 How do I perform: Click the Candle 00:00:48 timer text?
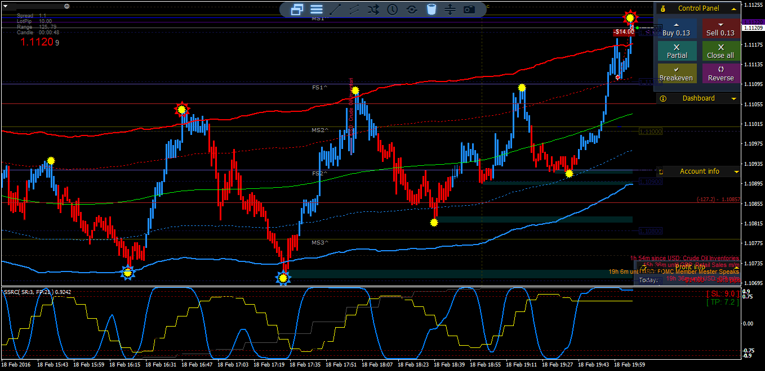point(38,33)
